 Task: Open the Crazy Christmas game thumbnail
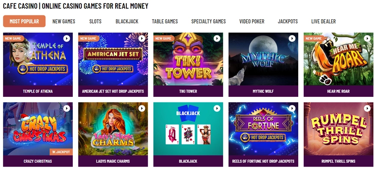coord(38,129)
